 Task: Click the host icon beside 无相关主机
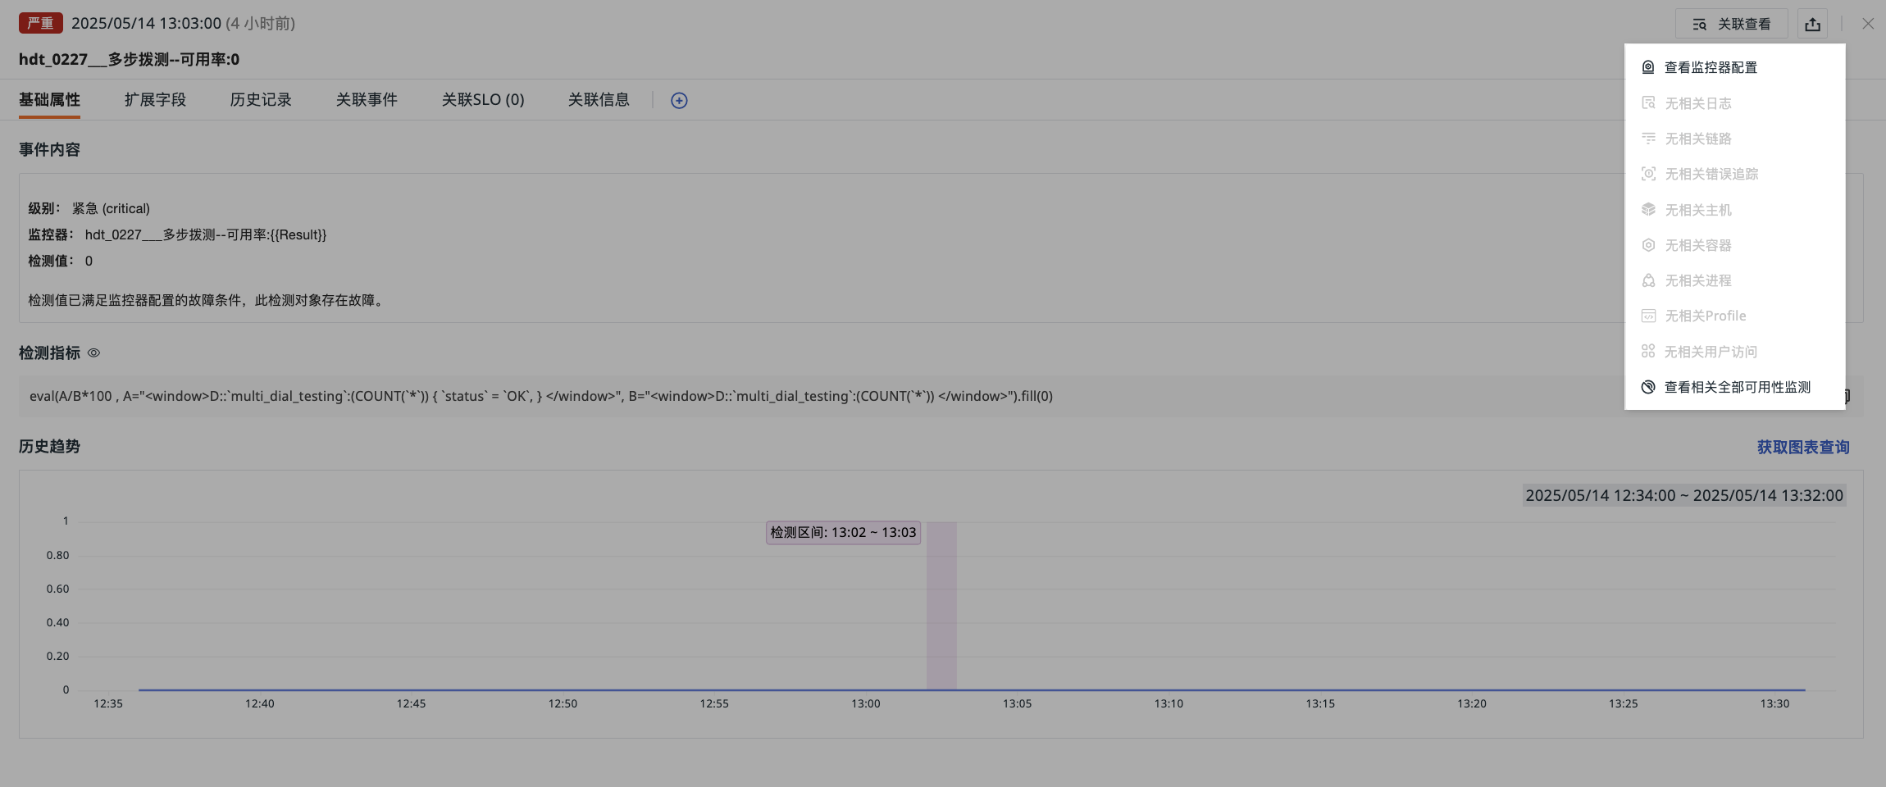click(1648, 210)
